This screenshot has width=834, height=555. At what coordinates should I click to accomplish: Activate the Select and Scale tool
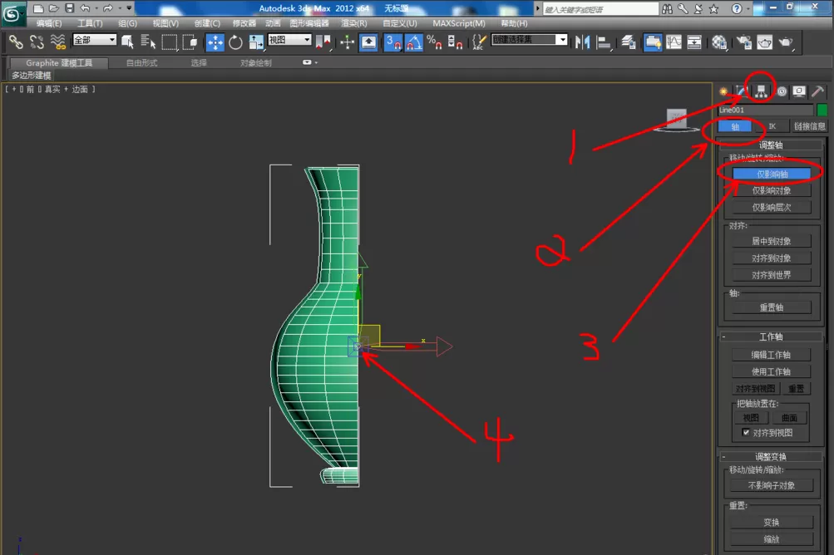pos(256,42)
